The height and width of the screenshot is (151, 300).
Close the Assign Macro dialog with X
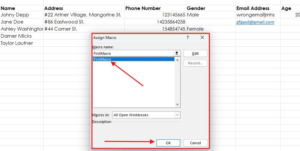click(x=202, y=38)
